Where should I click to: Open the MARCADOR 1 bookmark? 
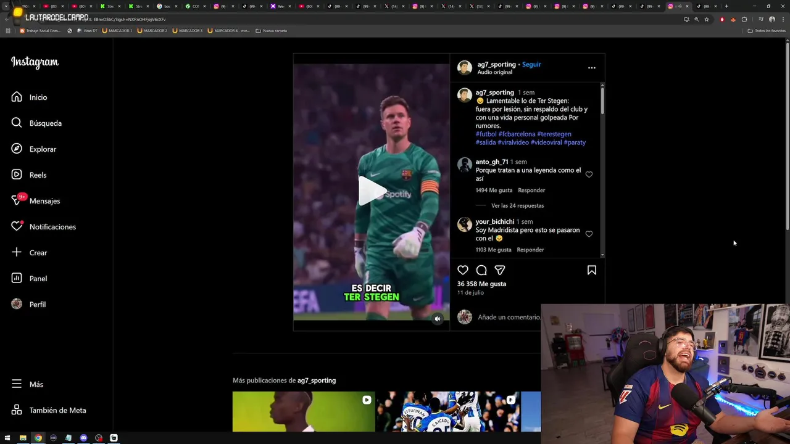point(117,30)
